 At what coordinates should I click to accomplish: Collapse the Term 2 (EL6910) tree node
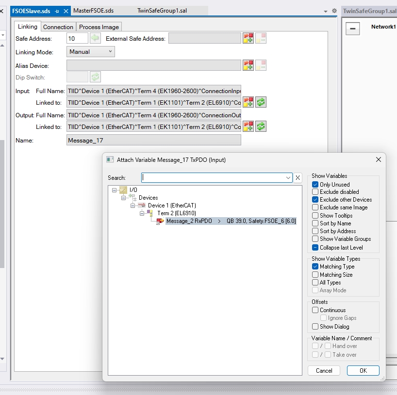point(142,213)
